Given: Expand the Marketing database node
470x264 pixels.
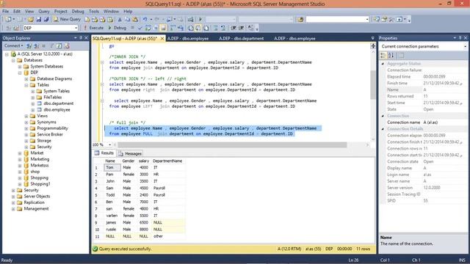Looking at the screenshot, I should 20,159.
